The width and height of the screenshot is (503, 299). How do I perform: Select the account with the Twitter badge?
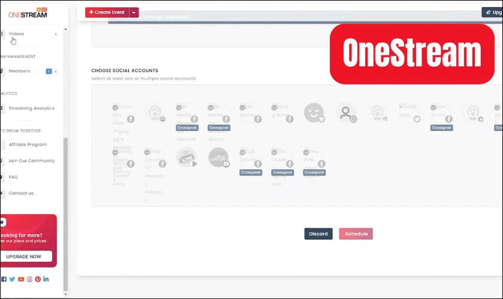410,113
